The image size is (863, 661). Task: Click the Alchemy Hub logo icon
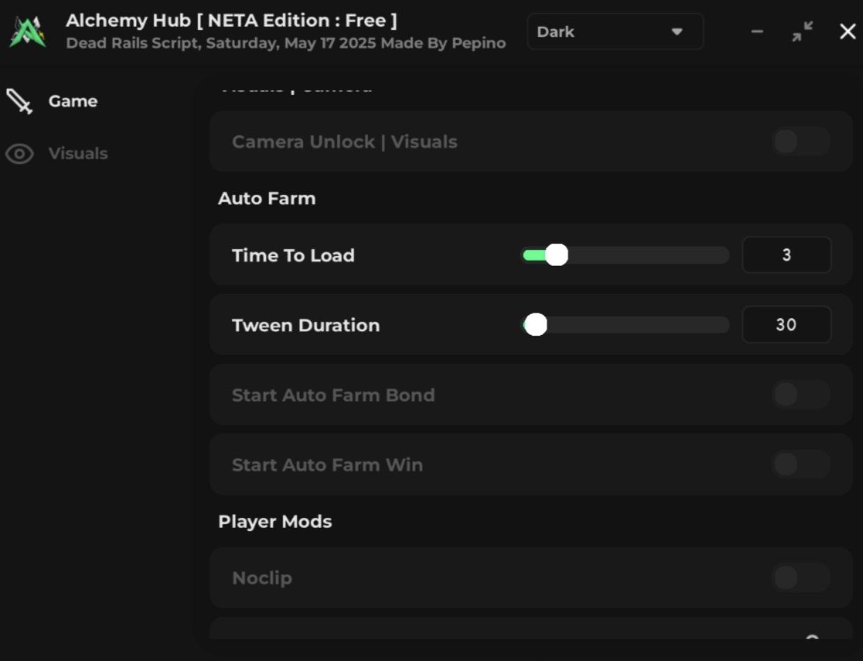coord(28,32)
